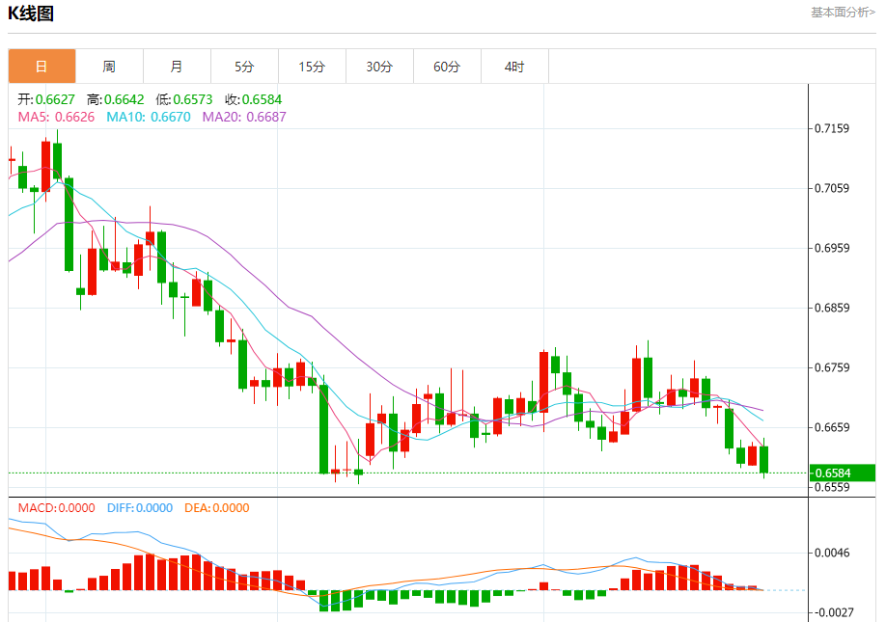Click the MA20: 0.6687 label
The image size is (886, 622).
tap(244, 117)
